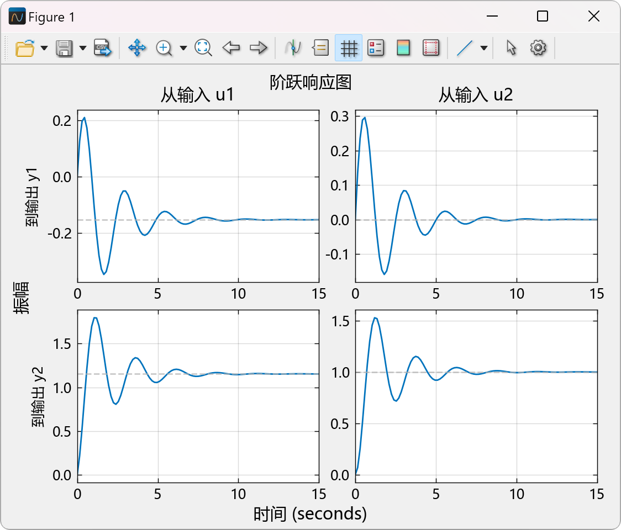Click the zoom to fit icon
621x530 pixels.
pos(203,48)
